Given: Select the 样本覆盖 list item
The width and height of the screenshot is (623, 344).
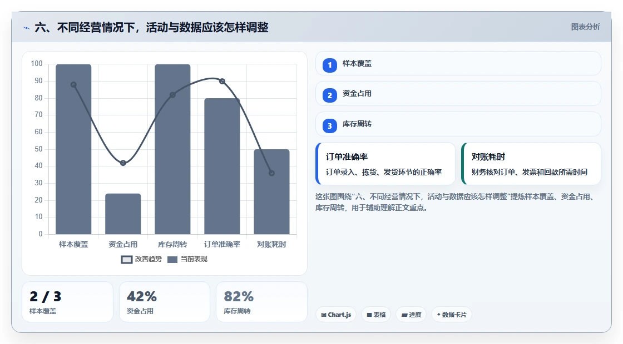Looking at the screenshot, I should click(x=458, y=63).
